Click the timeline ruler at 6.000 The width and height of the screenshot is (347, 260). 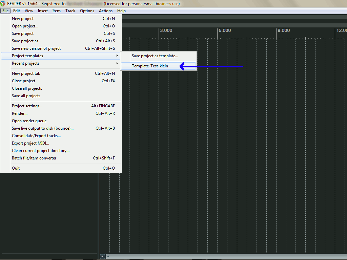tap(225, 30)
